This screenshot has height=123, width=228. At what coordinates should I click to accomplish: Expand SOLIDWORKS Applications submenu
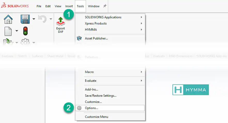click(x=110, y=17)
